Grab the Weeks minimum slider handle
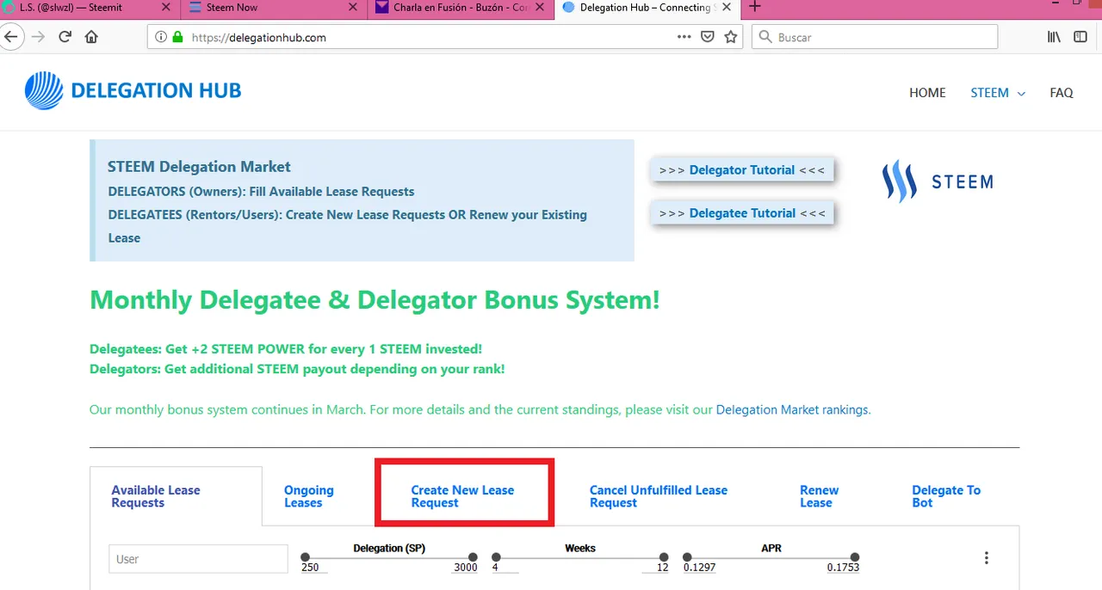 point(497,557)
